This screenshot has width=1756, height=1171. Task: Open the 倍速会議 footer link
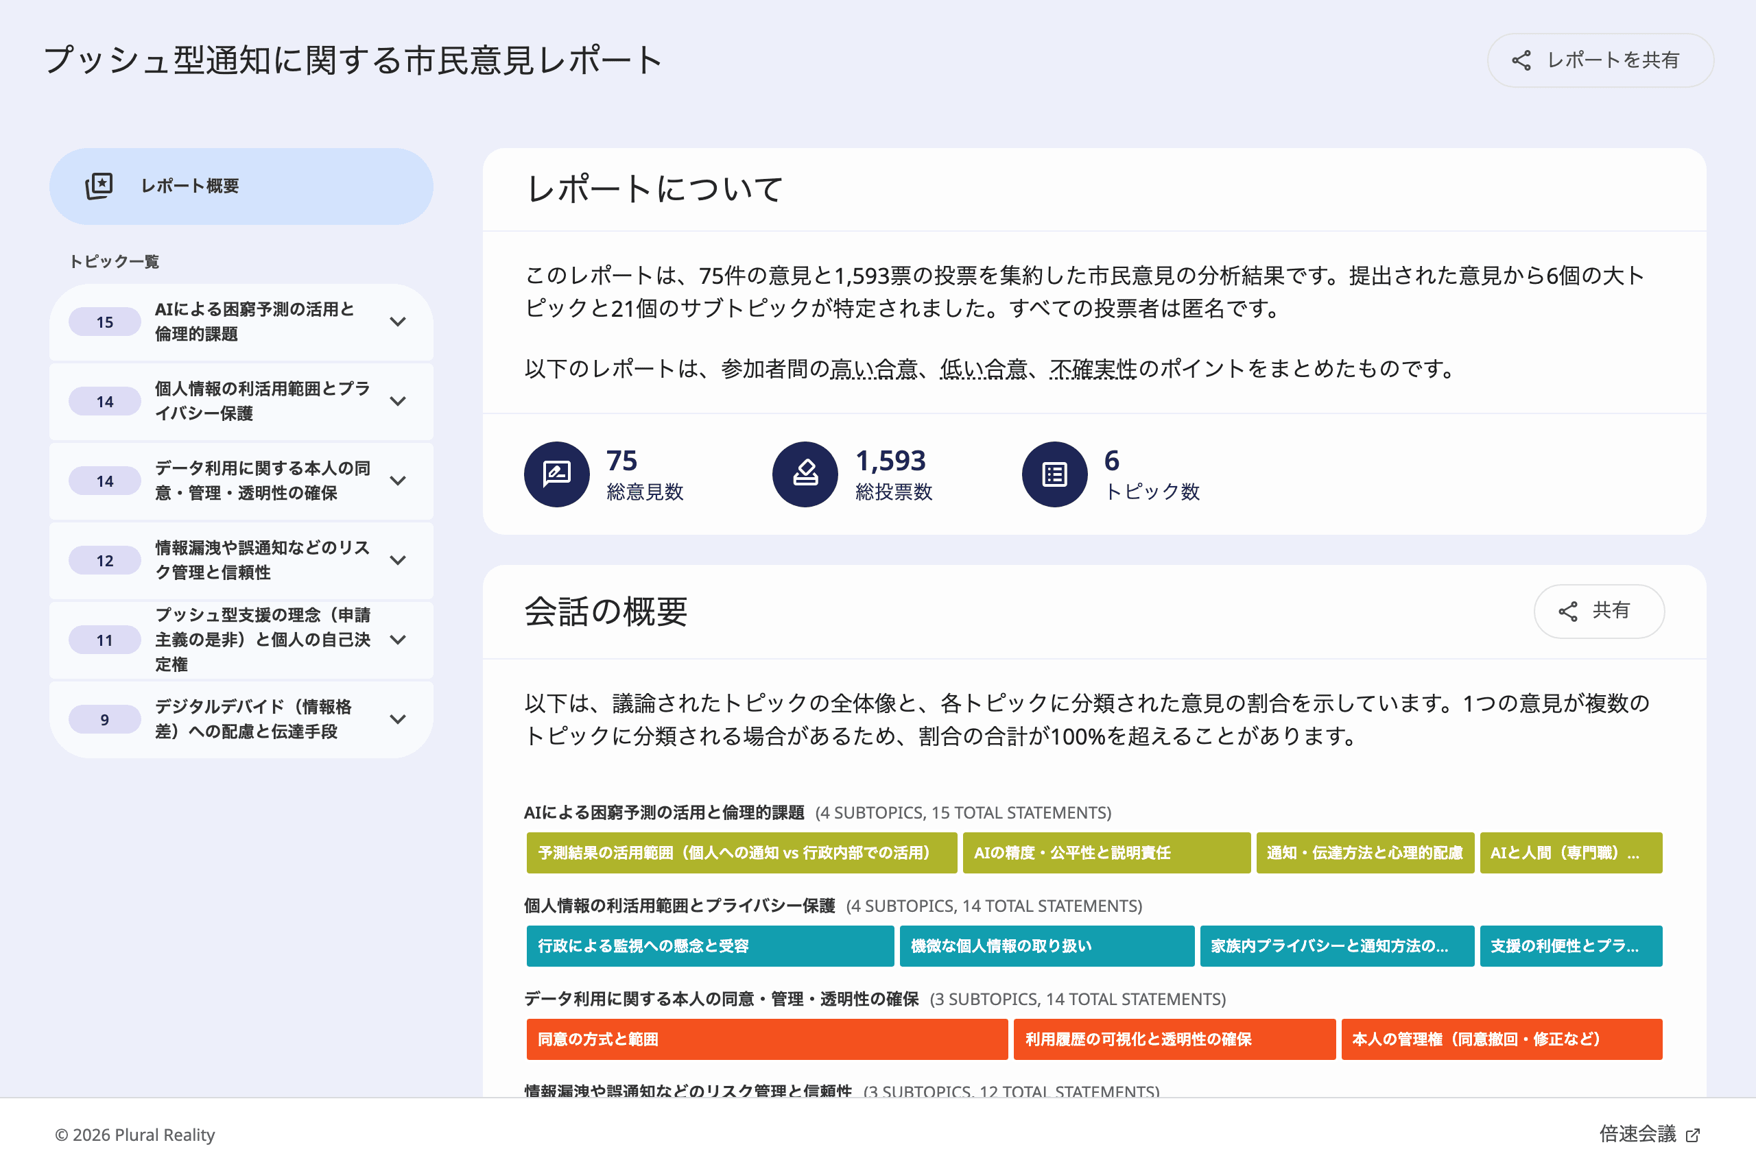click(1649, 1135)
